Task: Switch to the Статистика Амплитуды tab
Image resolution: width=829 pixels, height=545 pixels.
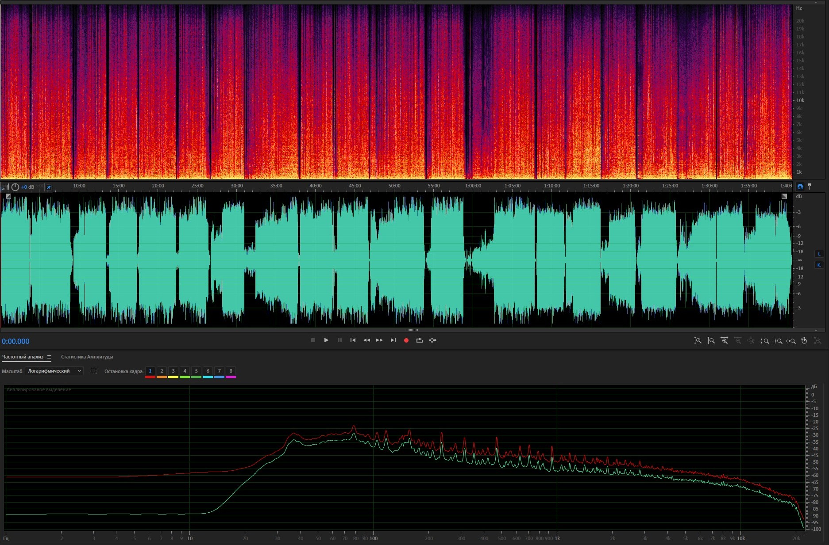Action: pyautogui.click(x=87, y=357)
